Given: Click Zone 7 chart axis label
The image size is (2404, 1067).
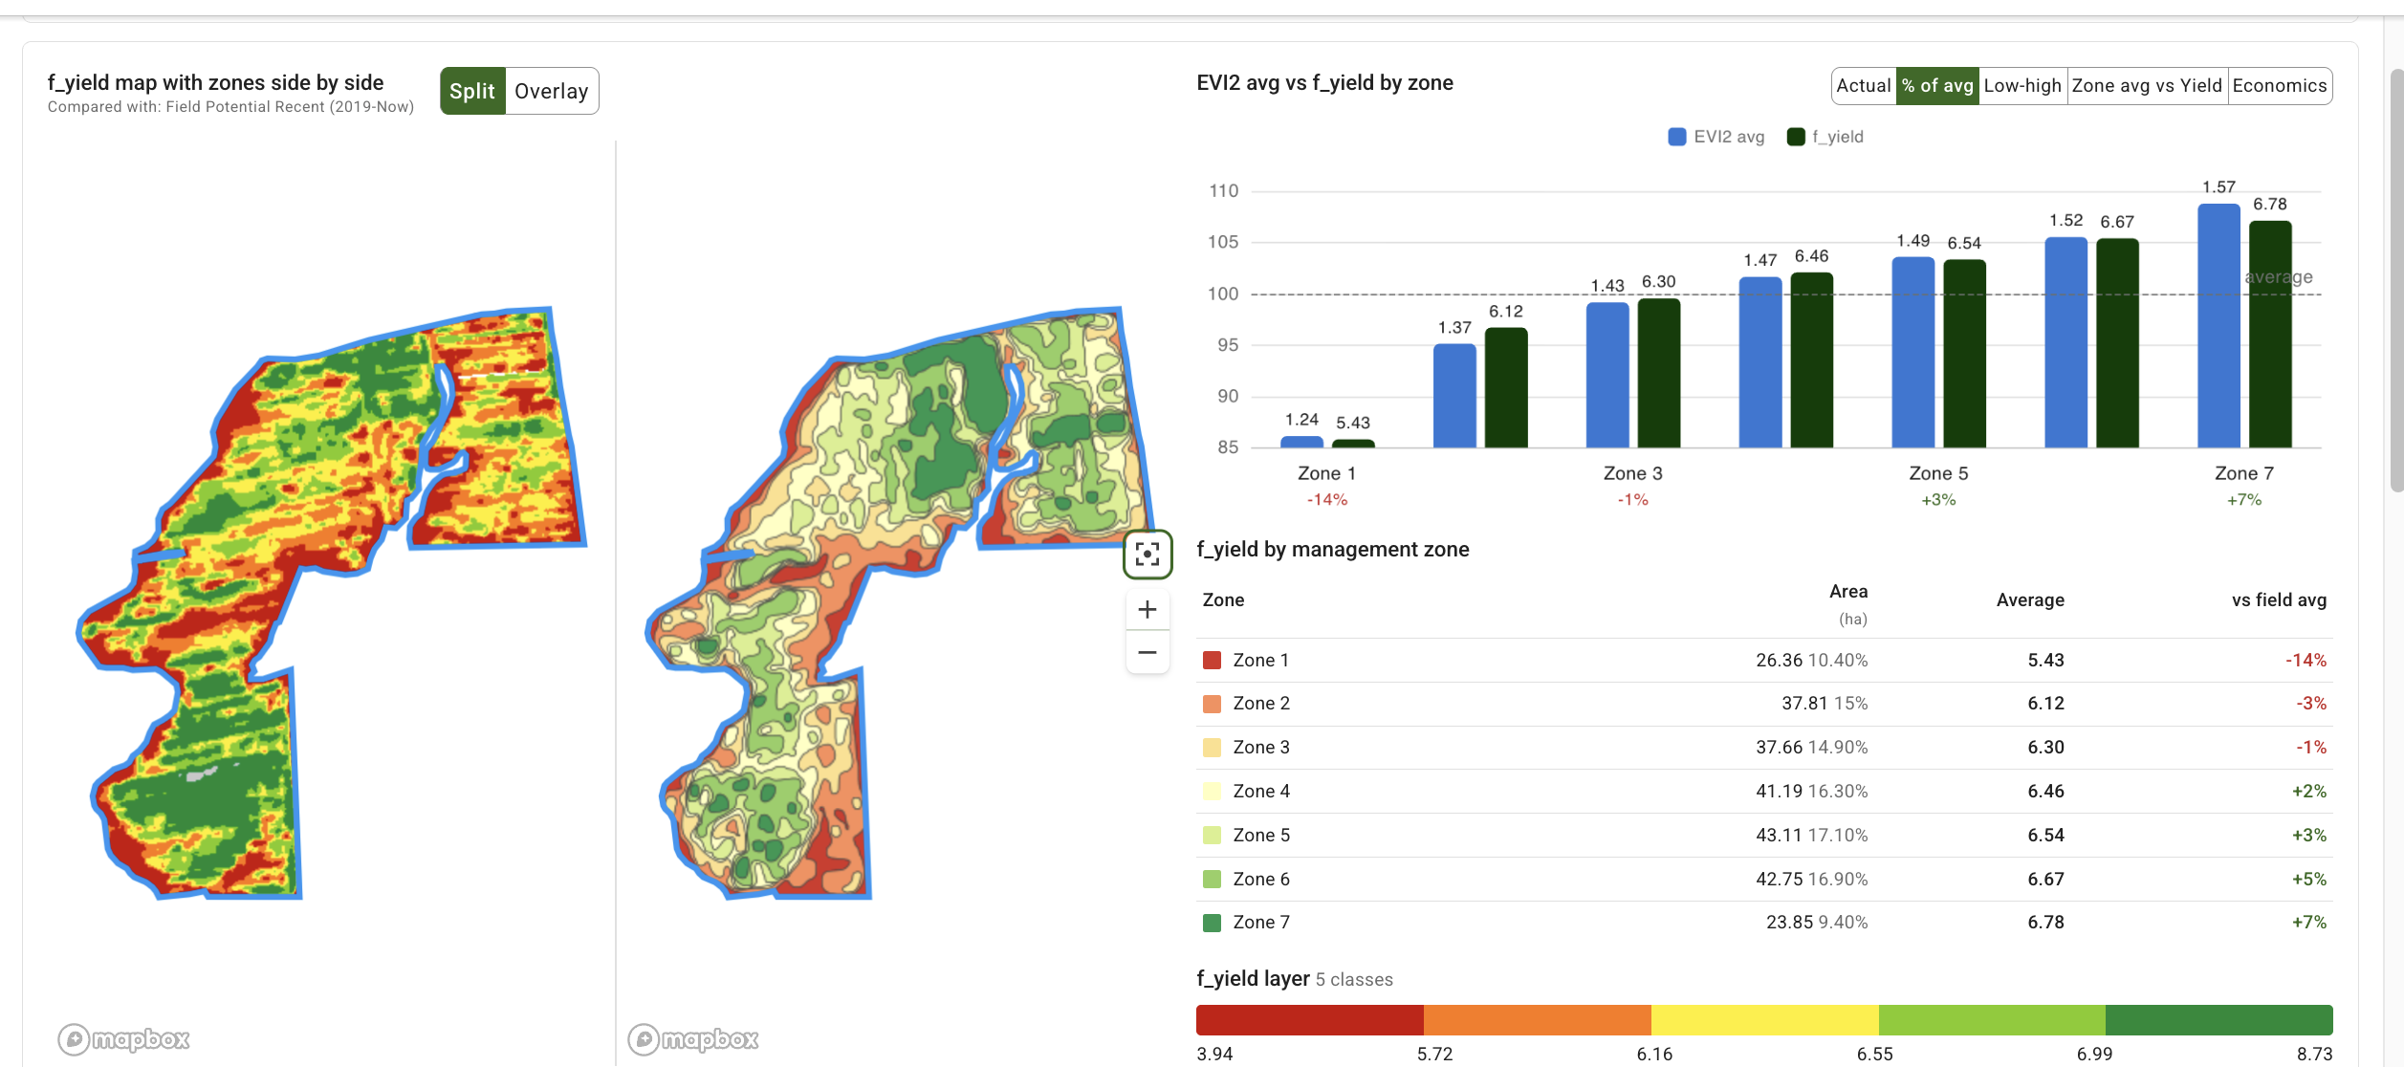Looking at the screenshot, I should tap(2244, 474).
